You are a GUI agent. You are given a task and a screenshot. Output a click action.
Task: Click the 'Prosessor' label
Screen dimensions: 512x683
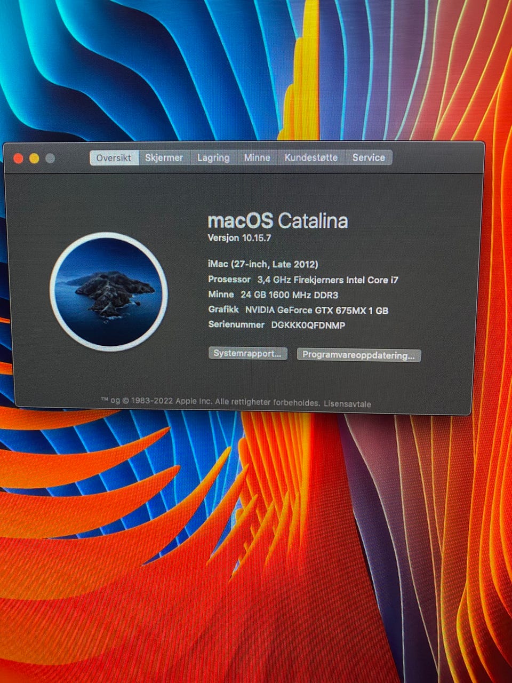pyautogui.click(x=229, y=279)
